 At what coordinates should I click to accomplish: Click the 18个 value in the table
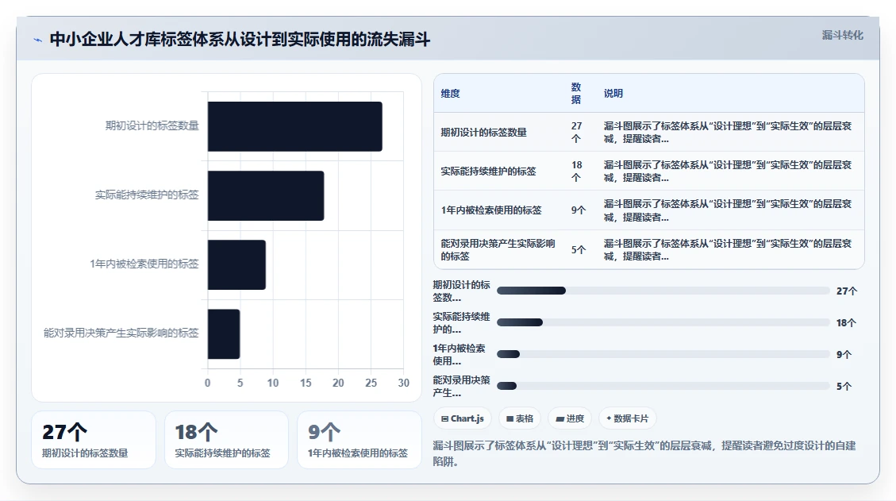tap(577, 171)
